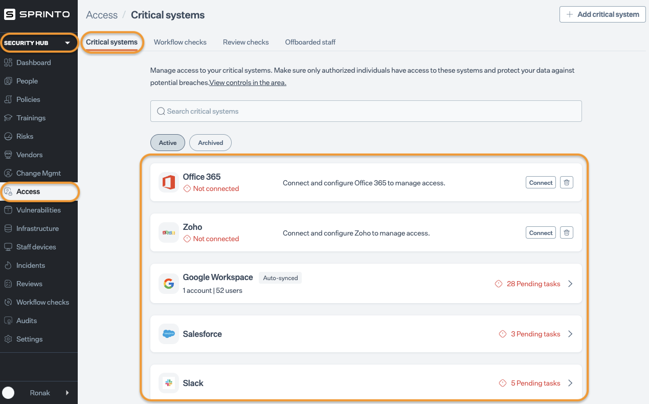The image size is (649, 404).
Task: Click the Settings gear icon
Action: [8, 339]
